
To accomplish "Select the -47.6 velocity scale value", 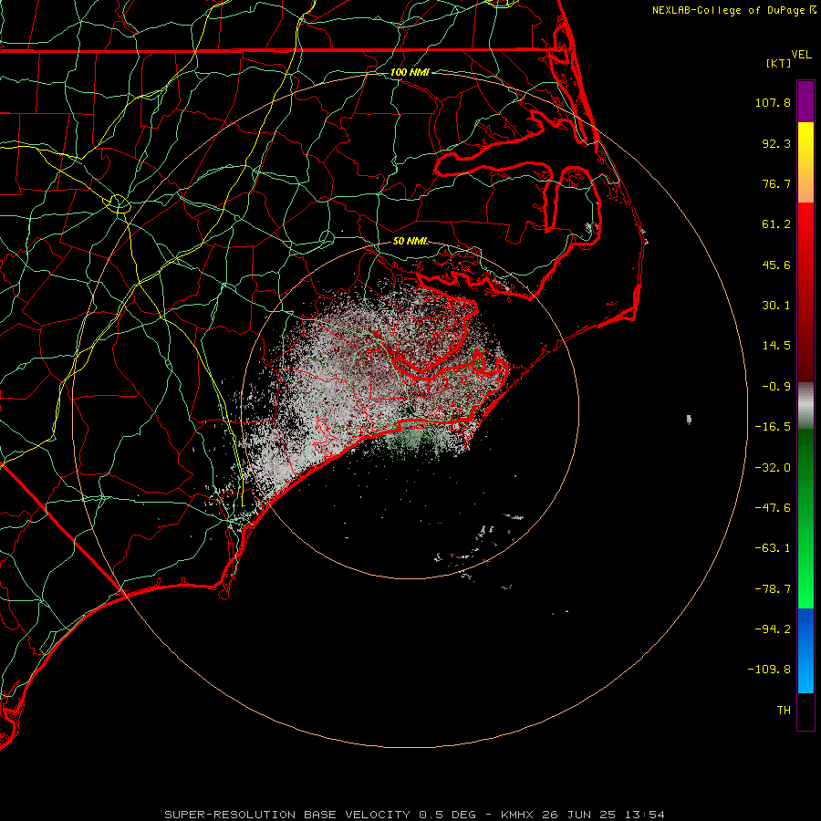I will [x=773, y=508].
